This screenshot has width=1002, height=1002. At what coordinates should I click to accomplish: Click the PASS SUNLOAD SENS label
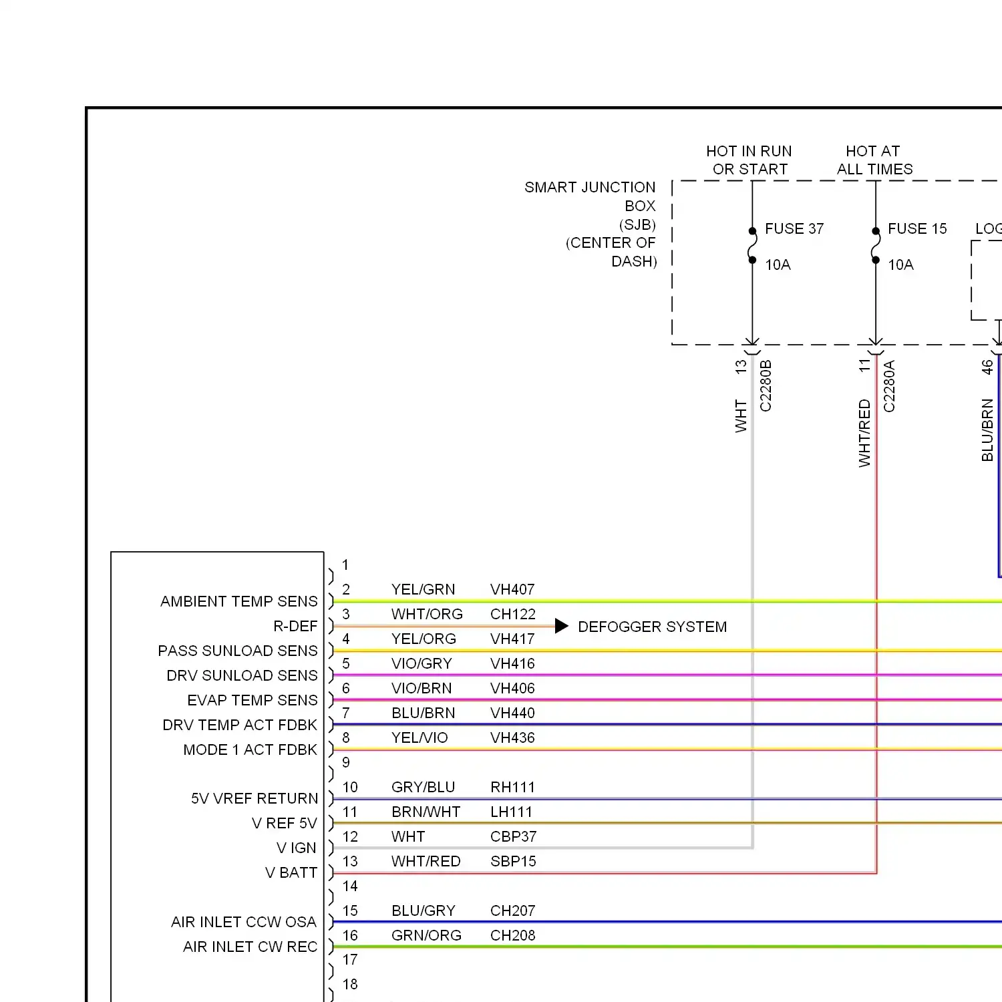[238, 651]
